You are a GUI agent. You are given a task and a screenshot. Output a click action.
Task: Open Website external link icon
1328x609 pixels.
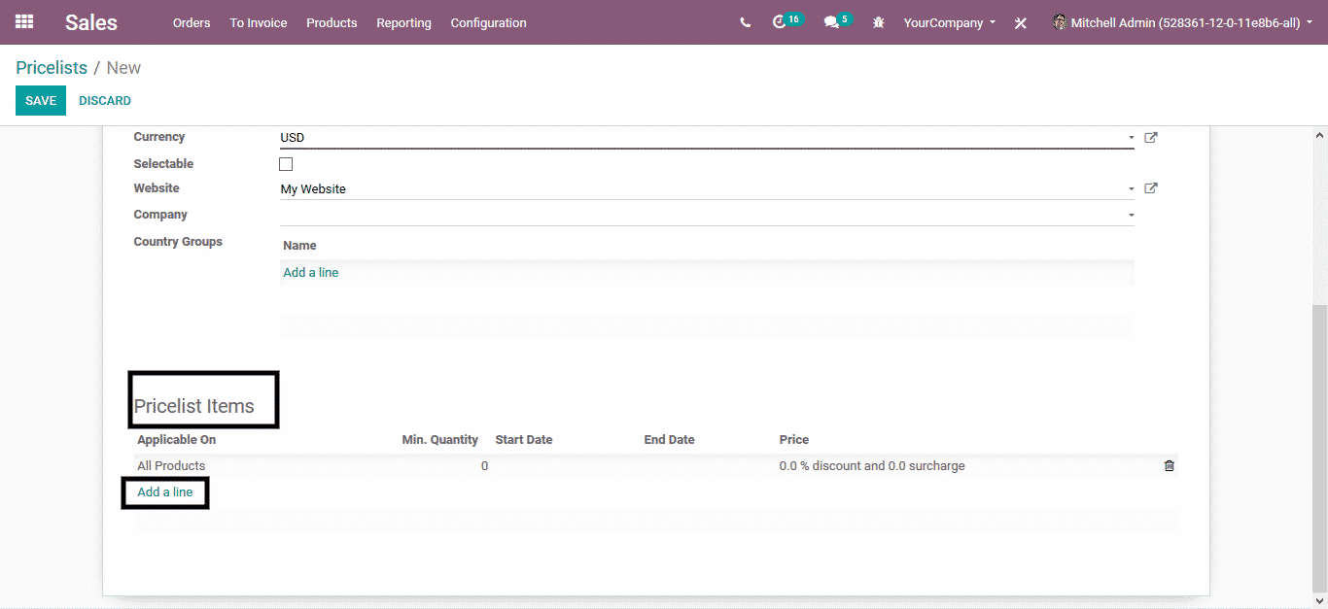pos(1151,188)
